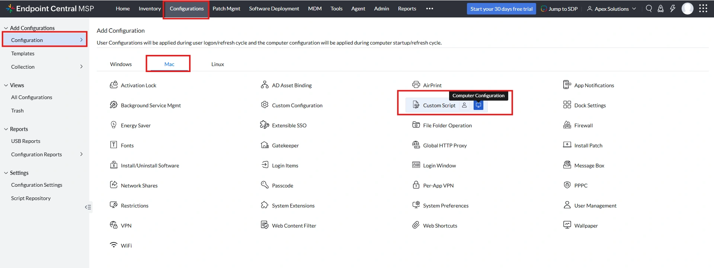Click the App Notifications icon

pos(567,85)
